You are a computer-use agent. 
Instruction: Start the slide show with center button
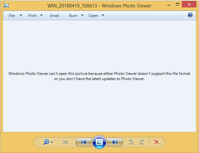pos(99,142)
